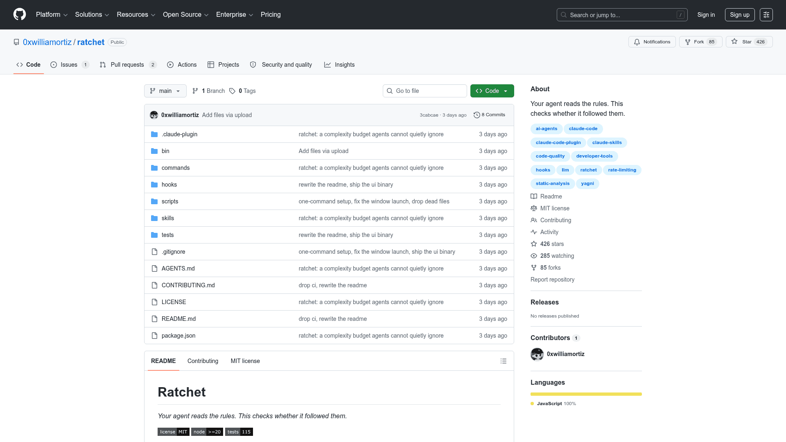Screen dimensions: 786x442
Task: Open the 0xwilliamortiz contributor avatar
Action: point(537,354)
